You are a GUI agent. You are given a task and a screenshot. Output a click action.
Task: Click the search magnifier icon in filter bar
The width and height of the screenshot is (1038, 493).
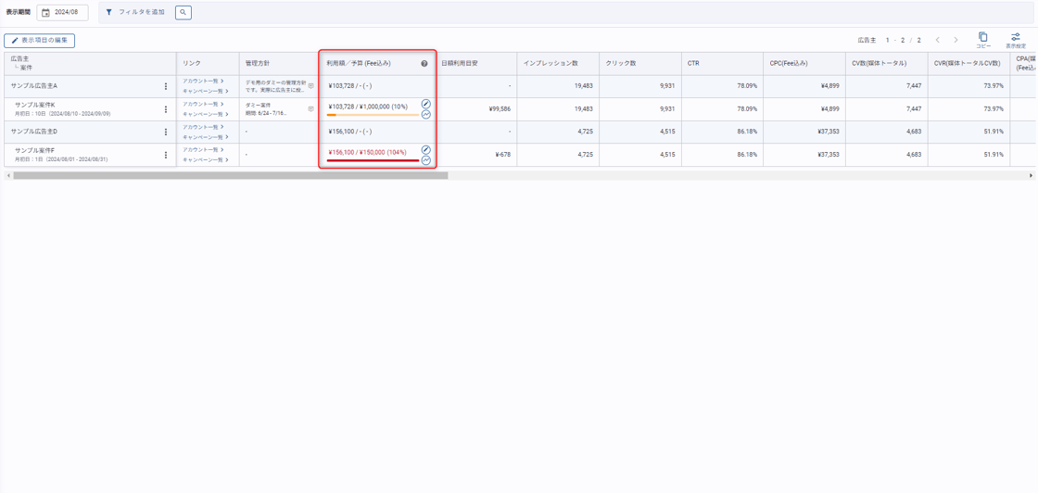184,13
